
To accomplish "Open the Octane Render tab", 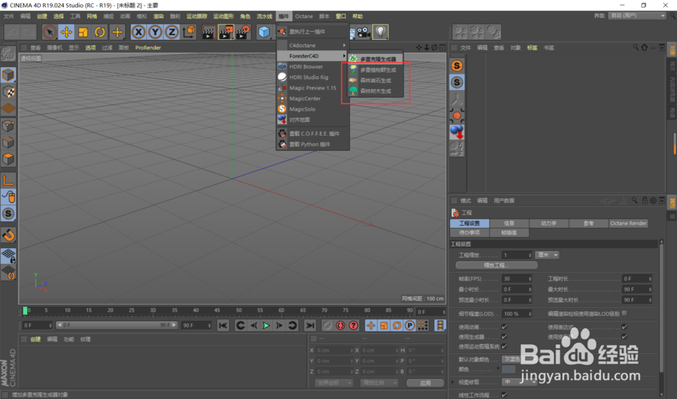I will tap(628, 223).
